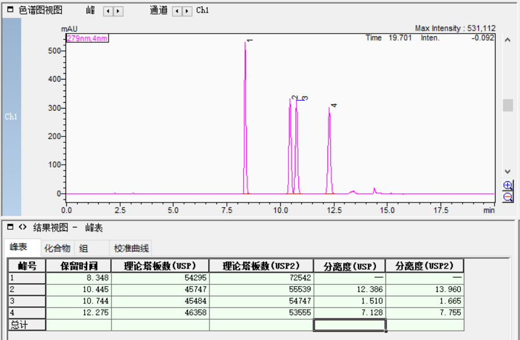The width and height of the screenshot is (520, 340).
Task: Click the chromatogram view window icon
Action: [10, 10]
